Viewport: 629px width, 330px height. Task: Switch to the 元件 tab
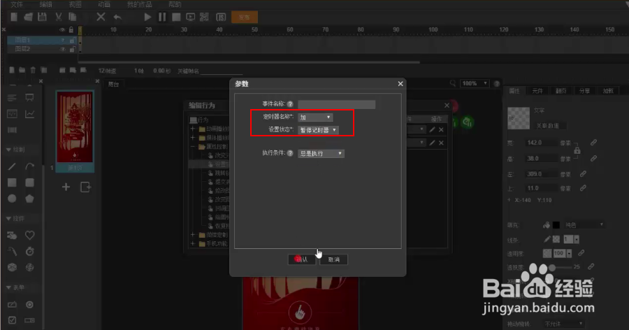point(537,91)
